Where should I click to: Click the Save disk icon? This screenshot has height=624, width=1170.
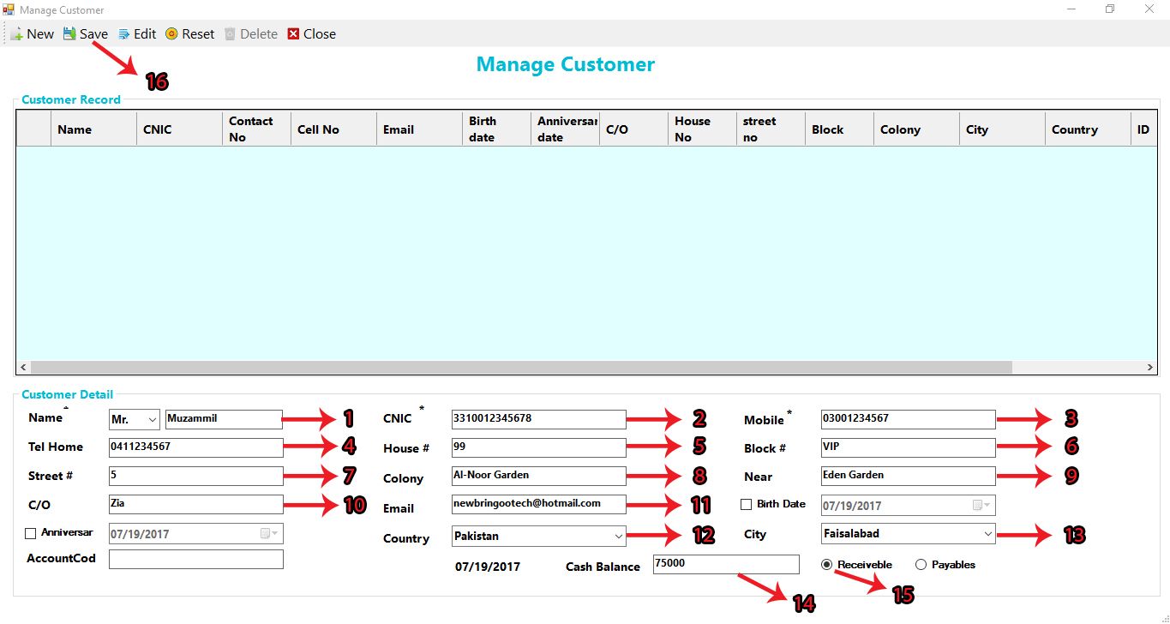tap(69, 34)
